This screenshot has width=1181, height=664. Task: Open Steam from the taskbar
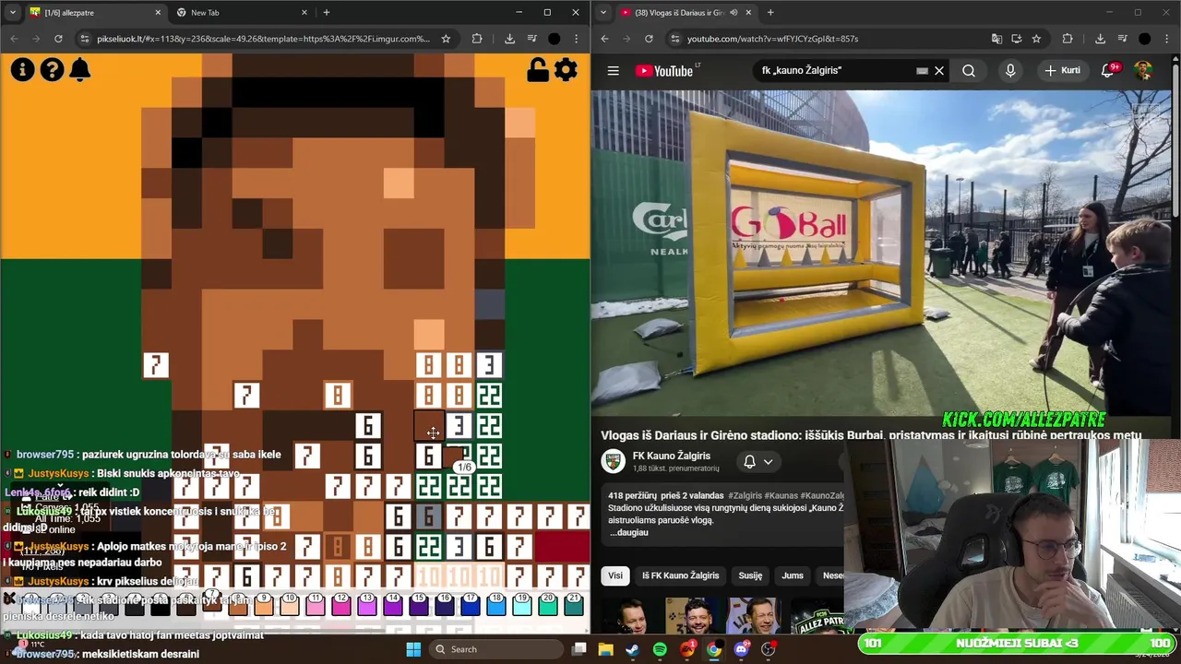[632, 649]
